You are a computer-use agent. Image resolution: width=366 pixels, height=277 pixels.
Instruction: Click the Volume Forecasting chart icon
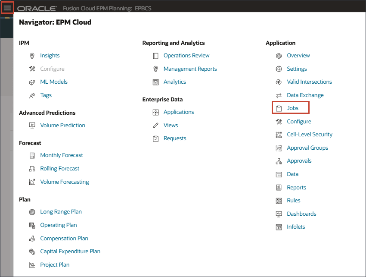pyautogui.click(x=32, y=182)
